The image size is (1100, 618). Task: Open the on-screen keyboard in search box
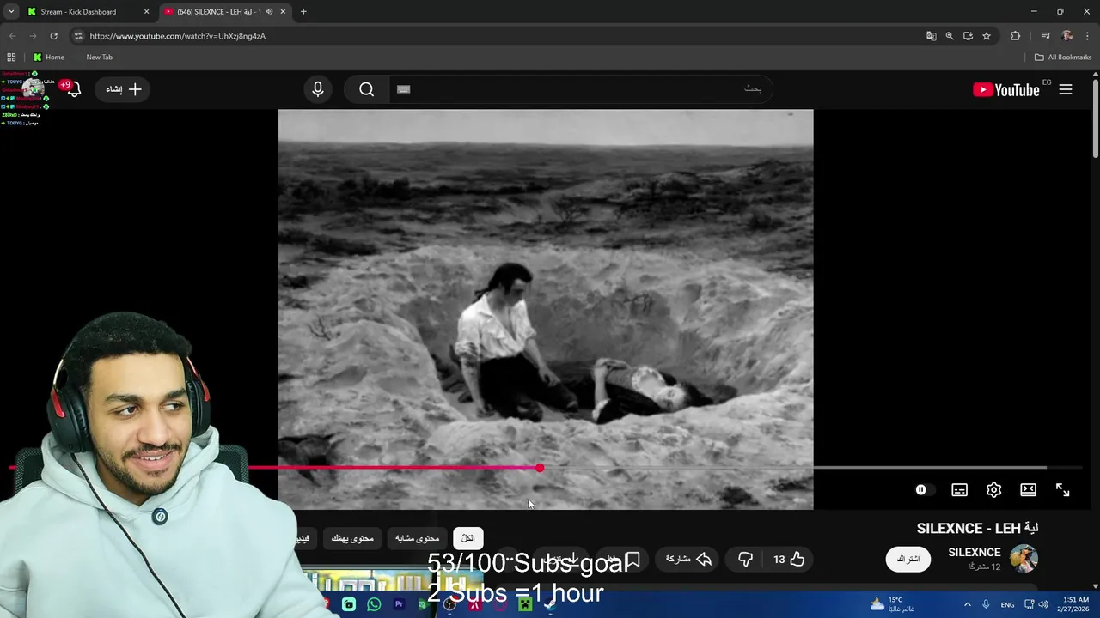(404, 89)
